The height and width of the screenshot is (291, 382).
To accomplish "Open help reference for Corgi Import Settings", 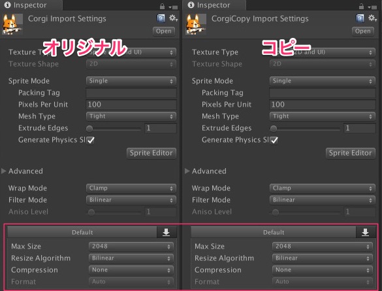I will [161, 18].
